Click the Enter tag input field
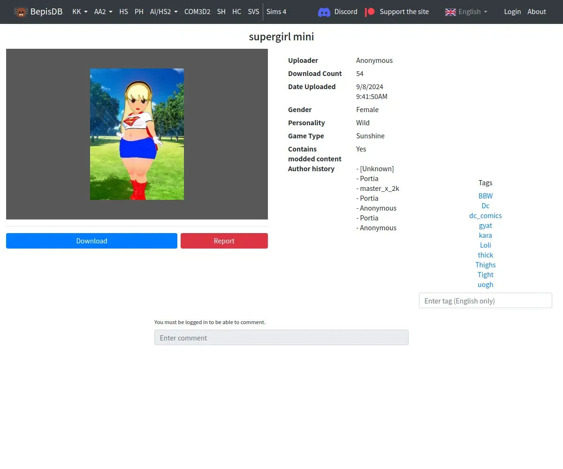 point(486,301)
